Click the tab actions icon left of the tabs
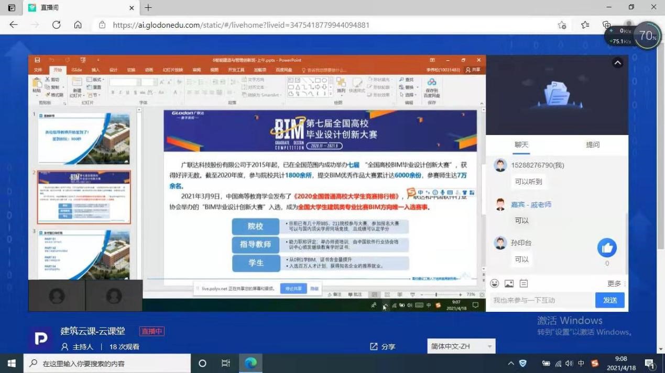 (x=12, y=8)
